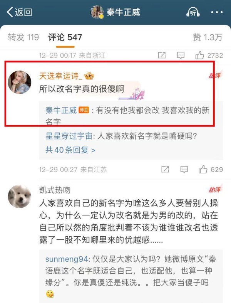Open 天选幸运诗_ user profile name
The height and width of the screenshot is (303, 231).
[x=61, y=76]
